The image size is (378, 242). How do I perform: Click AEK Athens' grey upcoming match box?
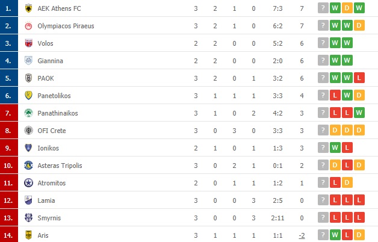click(x=324, y=8)
